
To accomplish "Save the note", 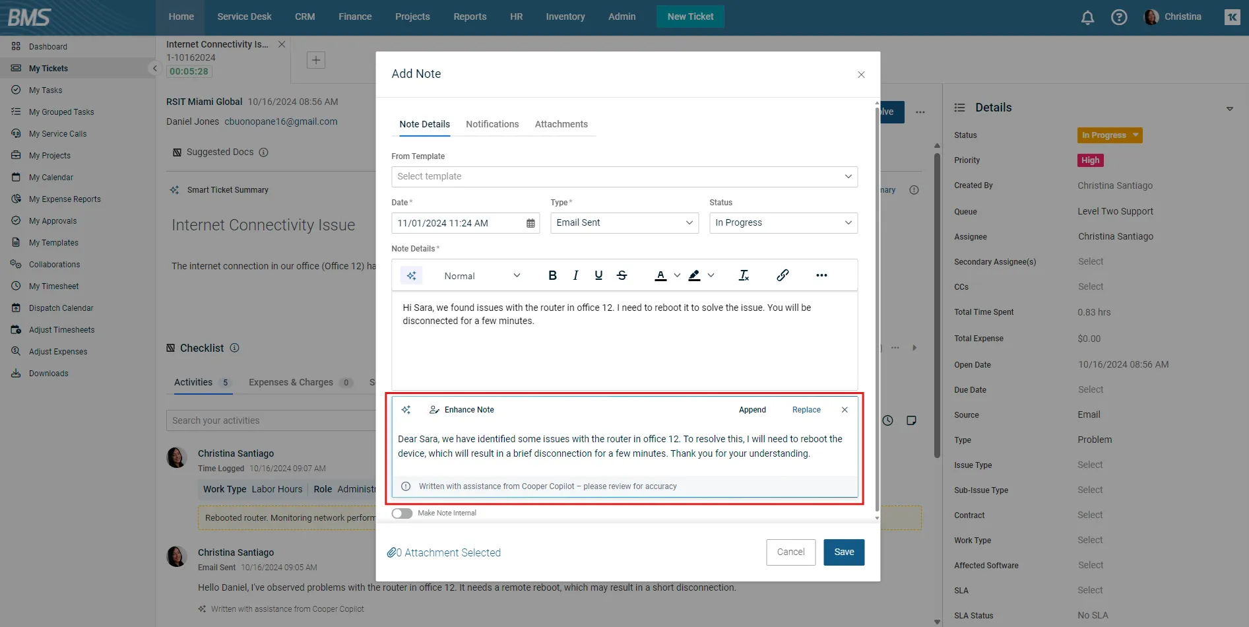I will [x=843, y=552].
